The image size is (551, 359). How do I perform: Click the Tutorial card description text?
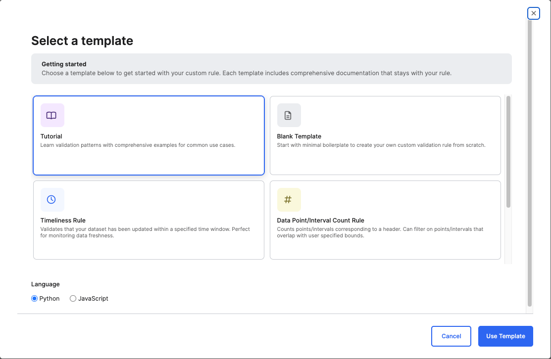138,145
